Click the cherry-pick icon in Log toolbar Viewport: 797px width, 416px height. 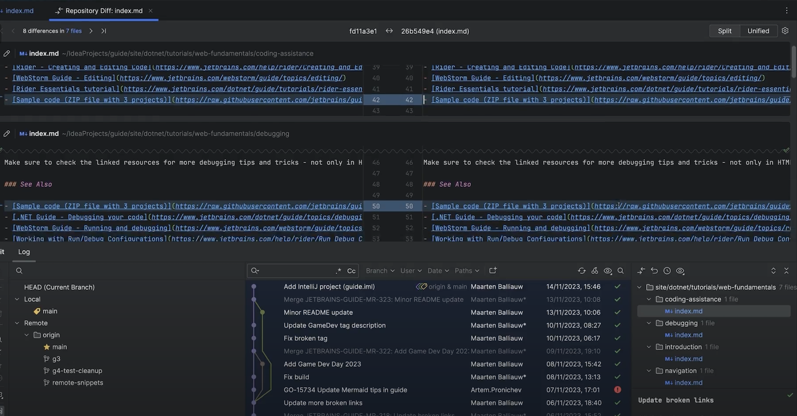coord(595,271)
